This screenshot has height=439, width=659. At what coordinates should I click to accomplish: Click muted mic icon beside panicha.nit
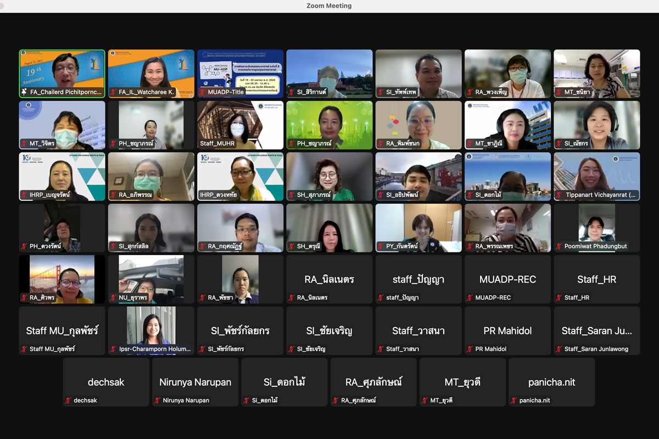coord(514,401)
